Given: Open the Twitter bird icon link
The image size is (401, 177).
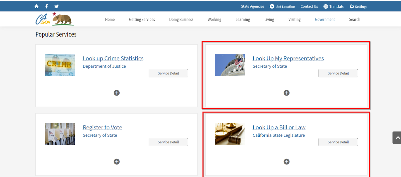Looking at the screenshot, I should point(56,6).
